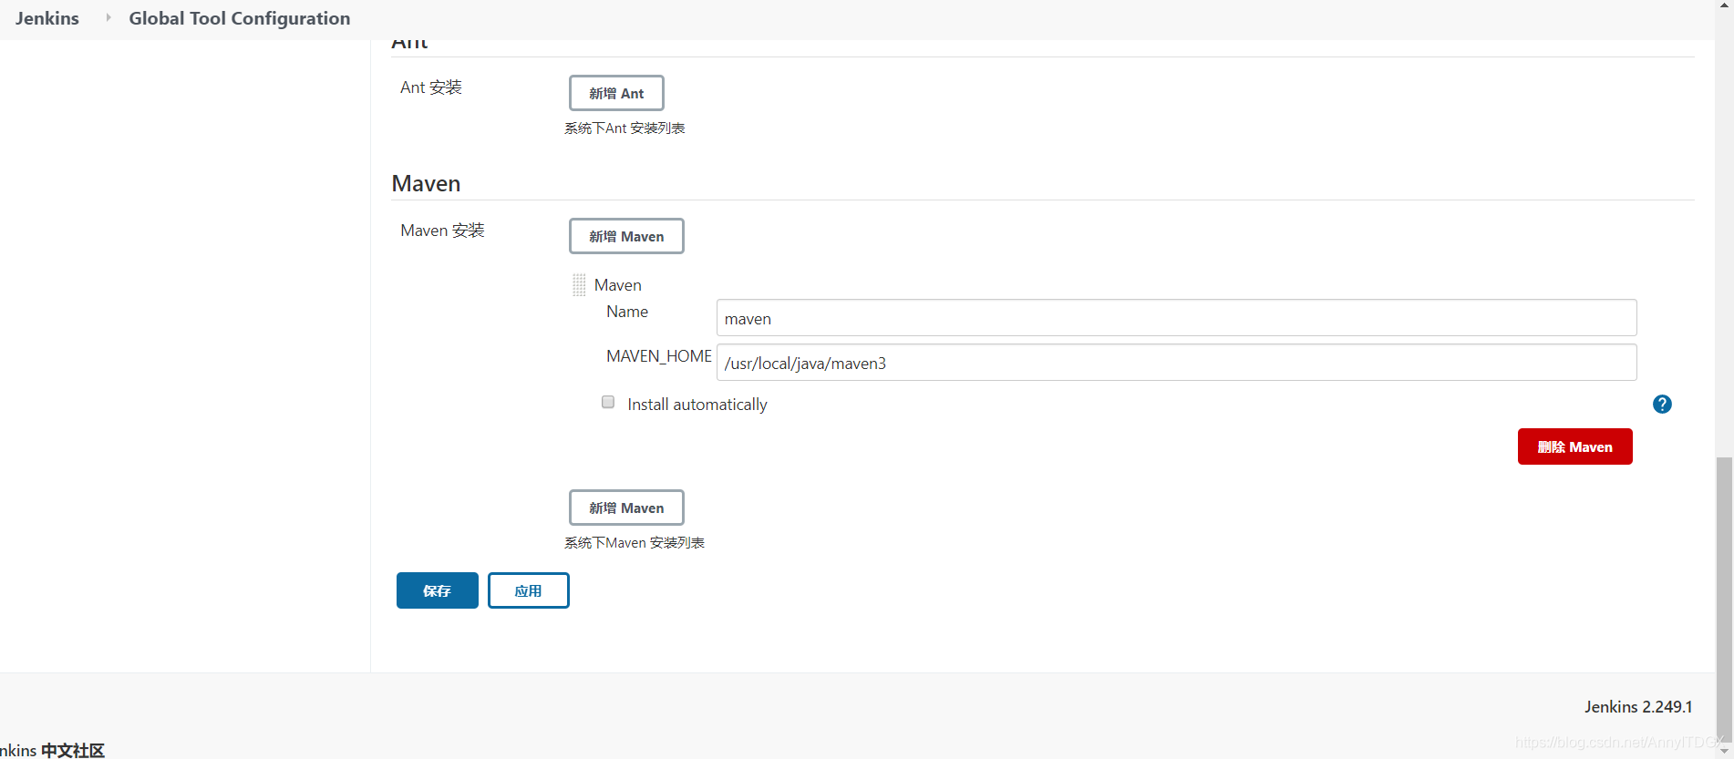Click the Maven 安装 label
1734x759 pixels.
tap(442, 231)
